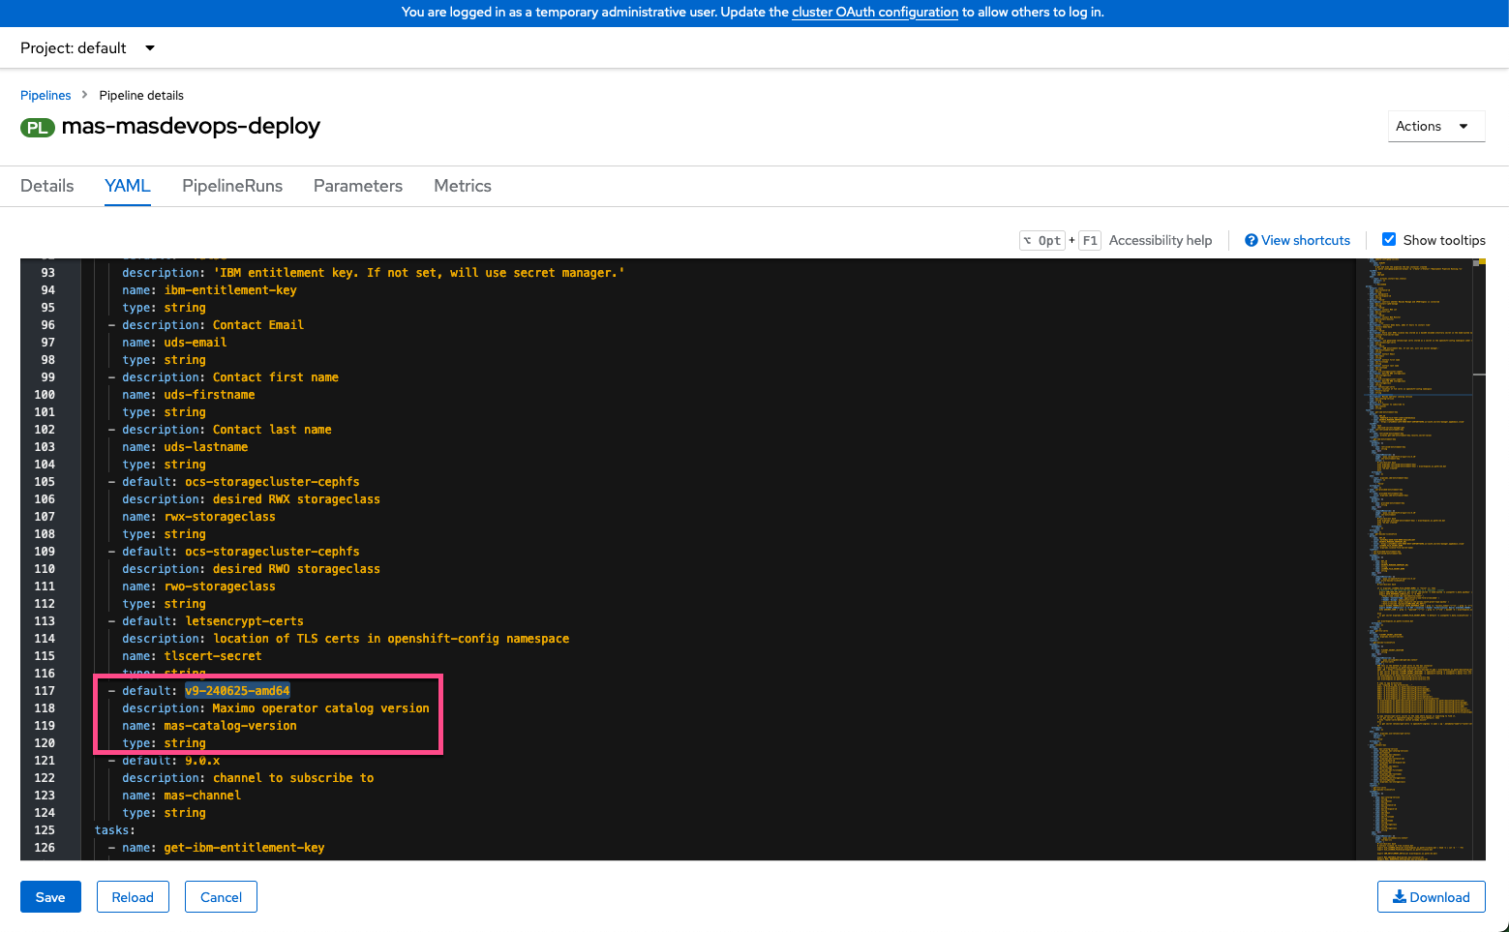Screen dimensions: 1509x932
Task: Click uds-firstname on line 100
Action: (209, 395)
